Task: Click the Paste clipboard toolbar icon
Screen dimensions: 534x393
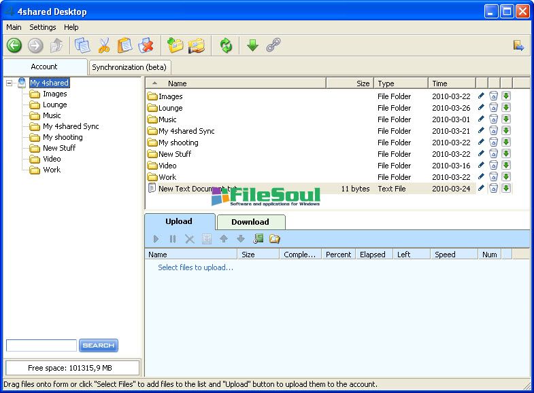Action: 124,45
